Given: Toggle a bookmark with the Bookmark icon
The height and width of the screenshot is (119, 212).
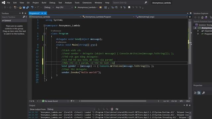Looking at the screenshot, I should point(129,7).
